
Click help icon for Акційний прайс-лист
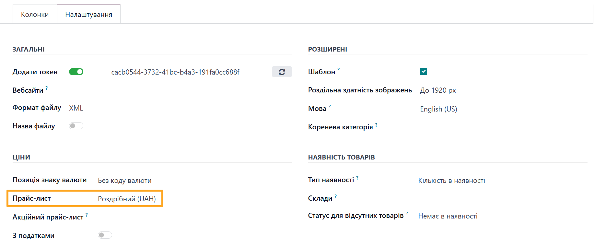click(x=87, y=215)
